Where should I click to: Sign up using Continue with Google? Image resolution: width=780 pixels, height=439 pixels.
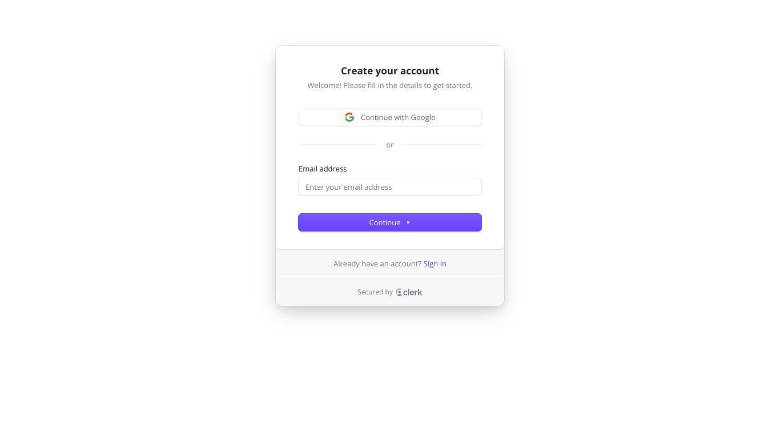[x=390, y=117]
